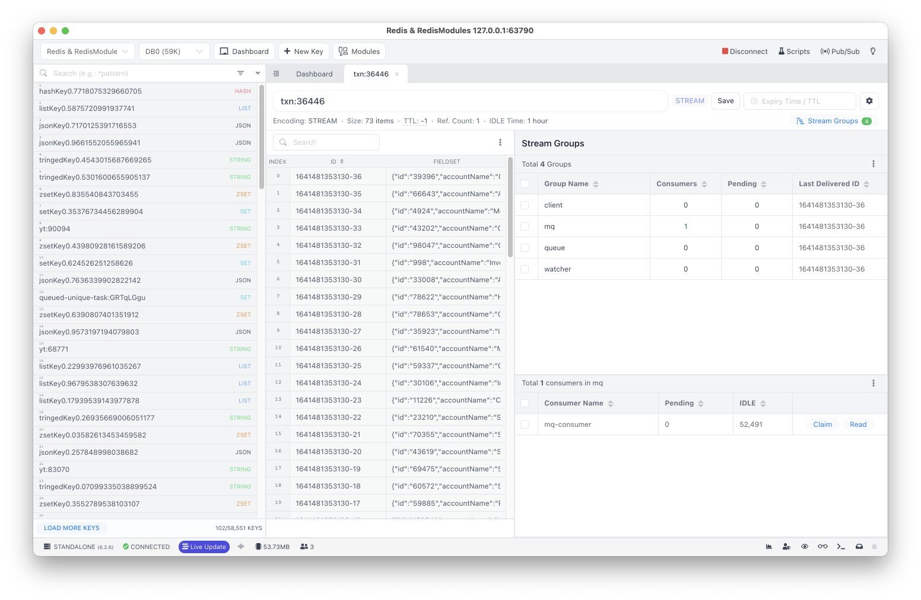Open the stream entries more-options menu
Viewport: 921px width, 600px height.
pos(500,142)
